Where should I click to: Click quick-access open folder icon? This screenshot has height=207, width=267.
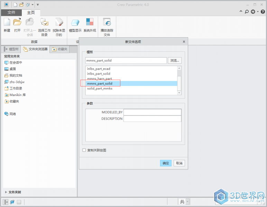click(21, 5)
